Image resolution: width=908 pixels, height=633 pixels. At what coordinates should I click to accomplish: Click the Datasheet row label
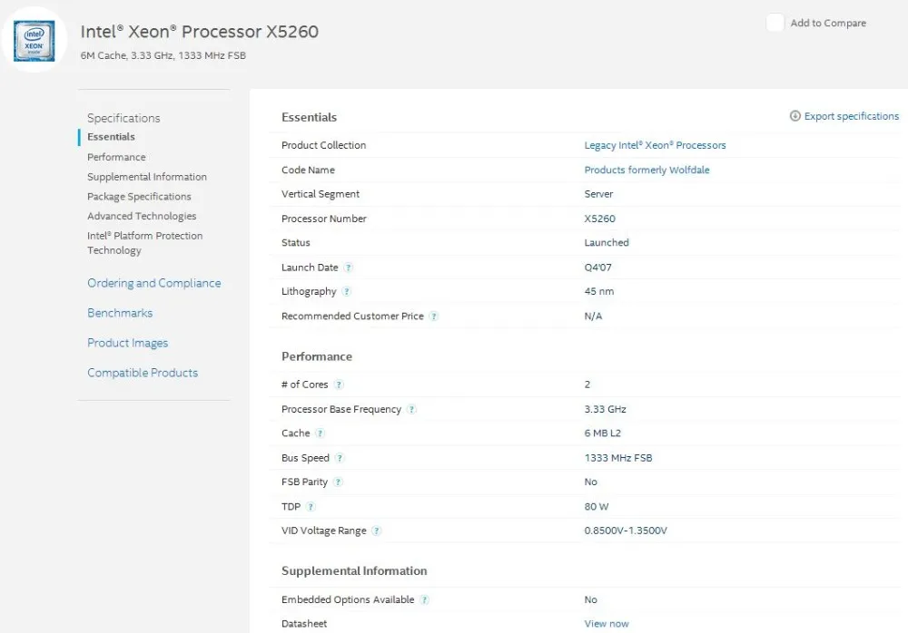point(304,624)
